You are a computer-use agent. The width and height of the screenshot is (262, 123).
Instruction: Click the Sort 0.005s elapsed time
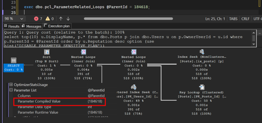point(47,70)
